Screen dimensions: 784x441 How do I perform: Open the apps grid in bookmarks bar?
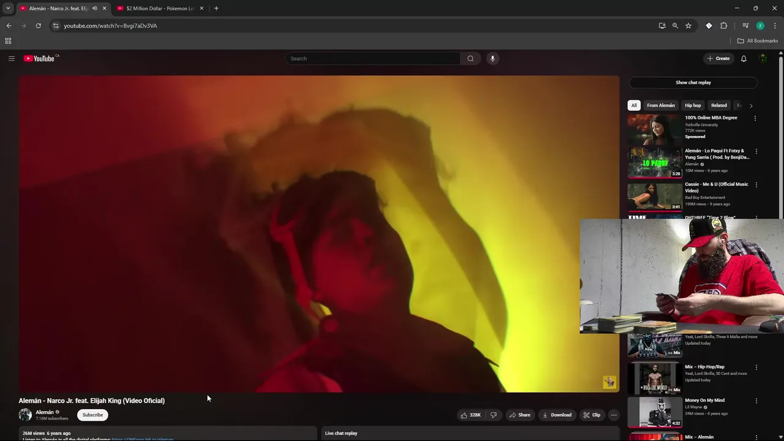[8, 41]
